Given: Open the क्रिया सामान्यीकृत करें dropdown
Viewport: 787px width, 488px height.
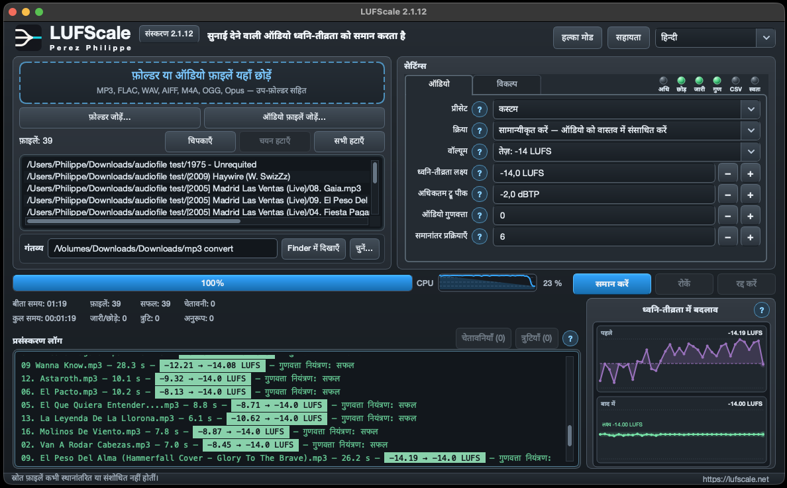Looking at the screenshot, I should (x=627, y=130).
